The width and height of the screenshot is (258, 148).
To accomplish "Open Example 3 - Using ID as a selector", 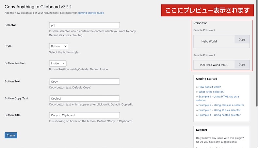I will pos(219,110).
